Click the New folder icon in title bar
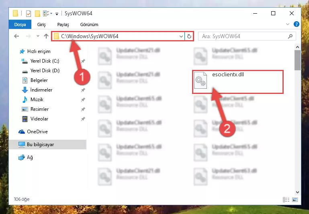Screen dimensions: 309x214 tap(37, 14)
